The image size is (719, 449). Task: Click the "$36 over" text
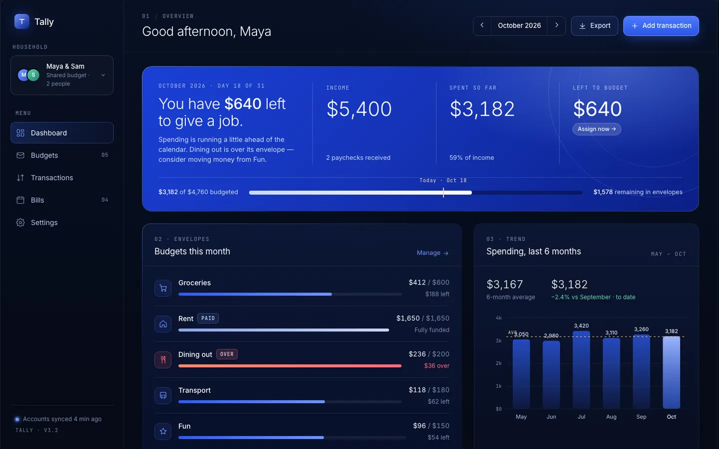point(437,366)
